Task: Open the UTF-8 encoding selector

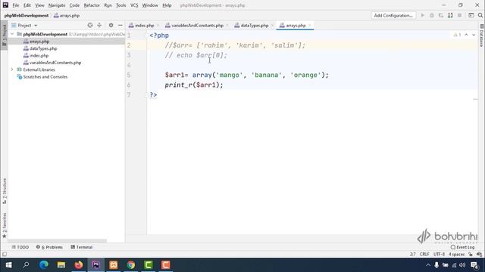Action: pyautogui.click(x=439, y=255)
